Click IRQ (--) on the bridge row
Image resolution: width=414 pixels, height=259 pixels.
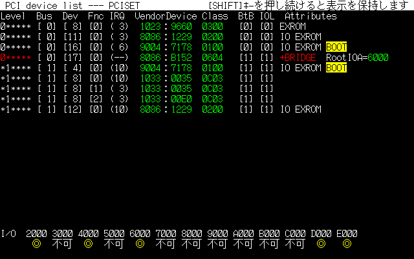point(119,58)
